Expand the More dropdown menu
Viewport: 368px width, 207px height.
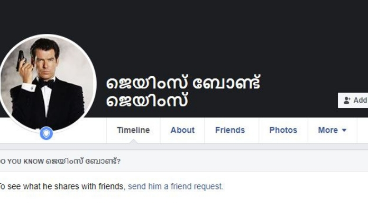tap(333, 130)
